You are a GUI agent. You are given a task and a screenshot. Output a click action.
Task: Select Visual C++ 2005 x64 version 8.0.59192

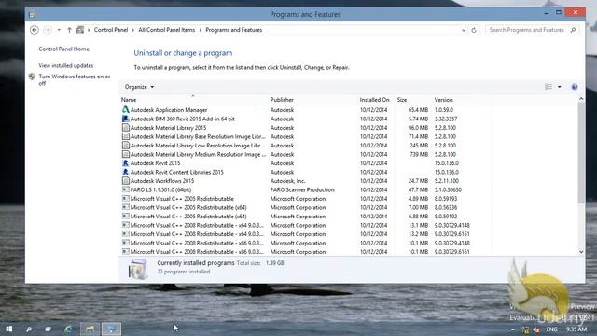click(x=306, y=217)
